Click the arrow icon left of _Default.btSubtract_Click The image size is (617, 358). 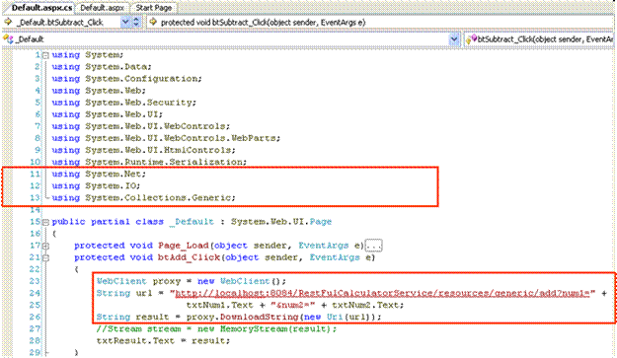8,23
